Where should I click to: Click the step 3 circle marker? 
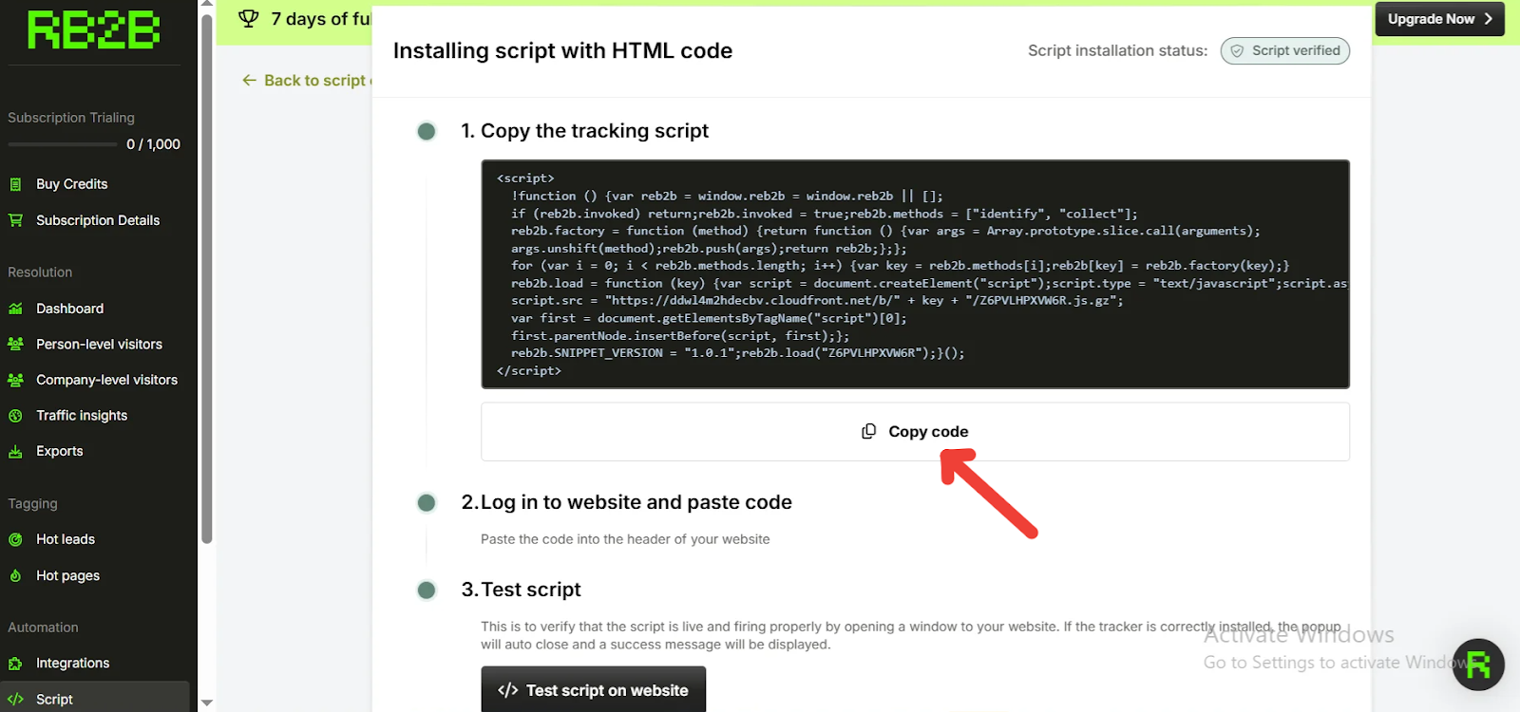click(427, 590)
